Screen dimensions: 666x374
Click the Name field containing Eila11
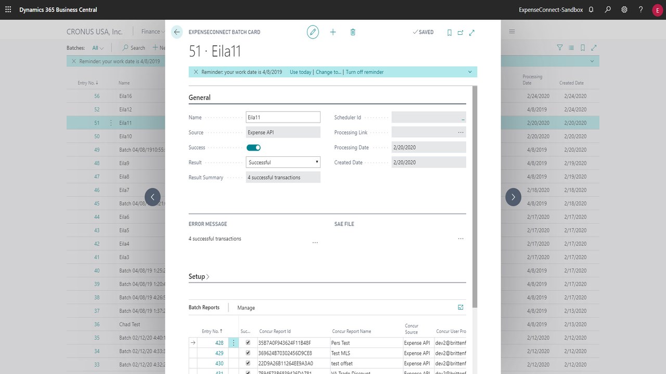283,117
